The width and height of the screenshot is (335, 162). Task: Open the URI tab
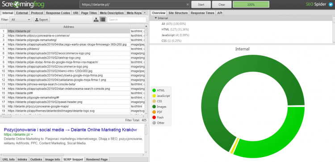75,13
